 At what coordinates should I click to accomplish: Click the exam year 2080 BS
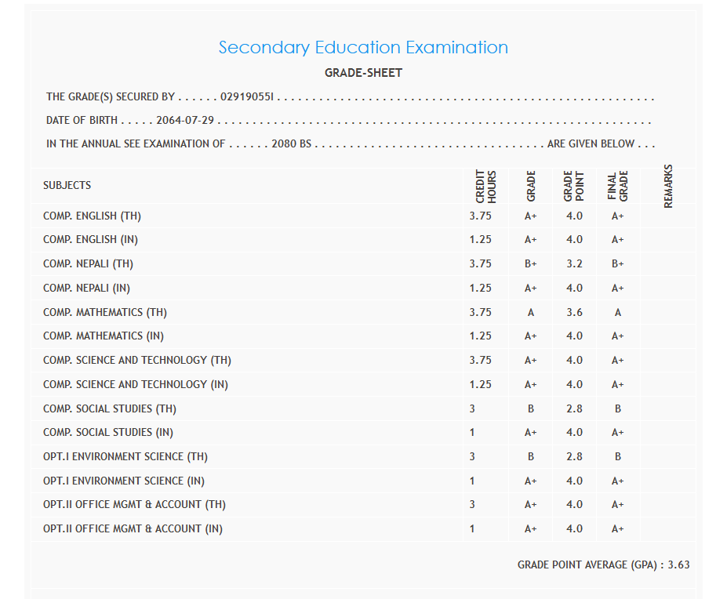pyautogui.click(x=291, y=144)
